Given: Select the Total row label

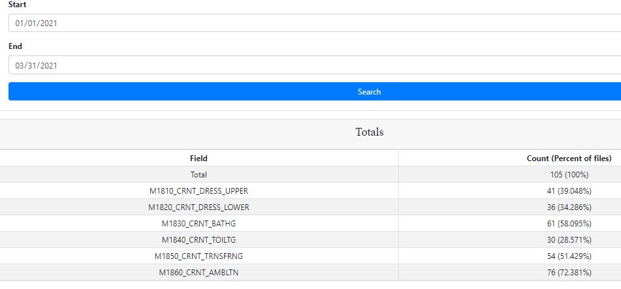Looking at the screenshot, I should point(199,175).
